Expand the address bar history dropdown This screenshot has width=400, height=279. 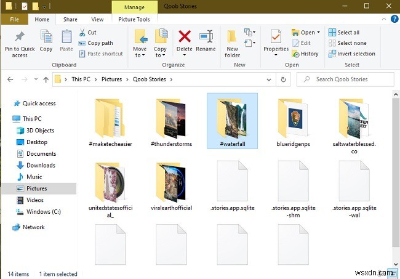pyautogui.click(x=269, y=79)
